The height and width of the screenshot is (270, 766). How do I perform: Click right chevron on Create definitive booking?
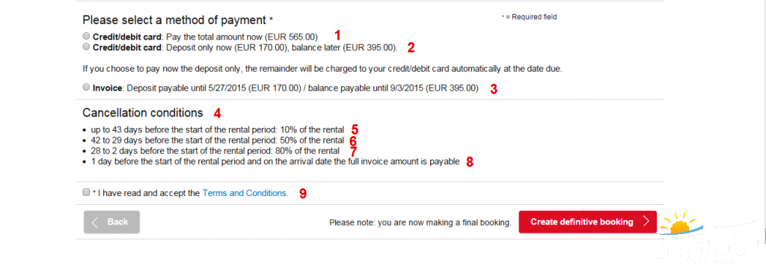[x=646, y=221]
